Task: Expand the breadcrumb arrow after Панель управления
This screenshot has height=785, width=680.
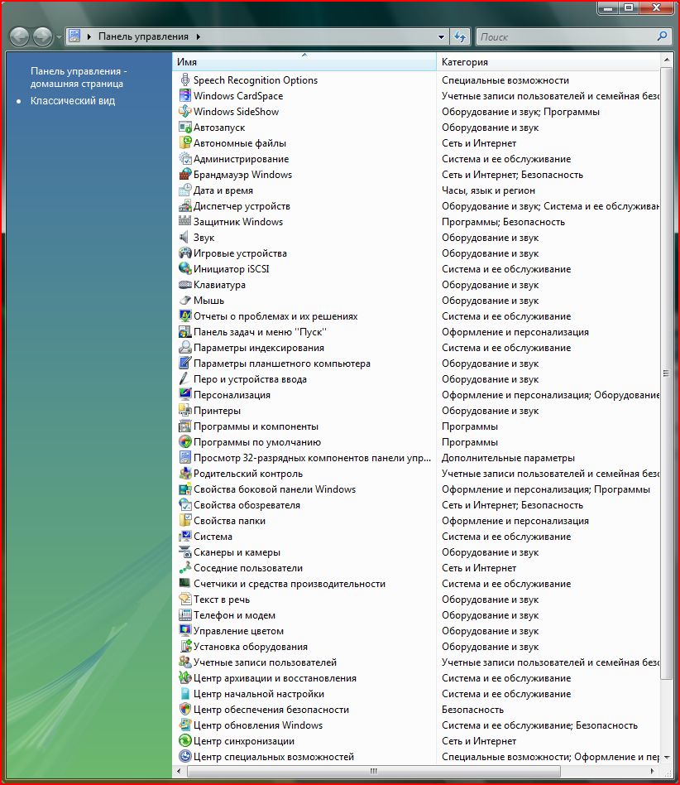Action: (199, 36)
